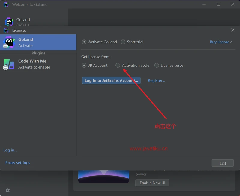Image resolution: width=240 pixels, height=196 pixels.
Task: Click the New UI preview thumbnail
Action: point(104,176)
